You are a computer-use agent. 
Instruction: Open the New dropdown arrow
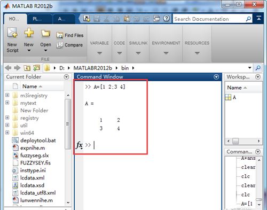[29, 50]
